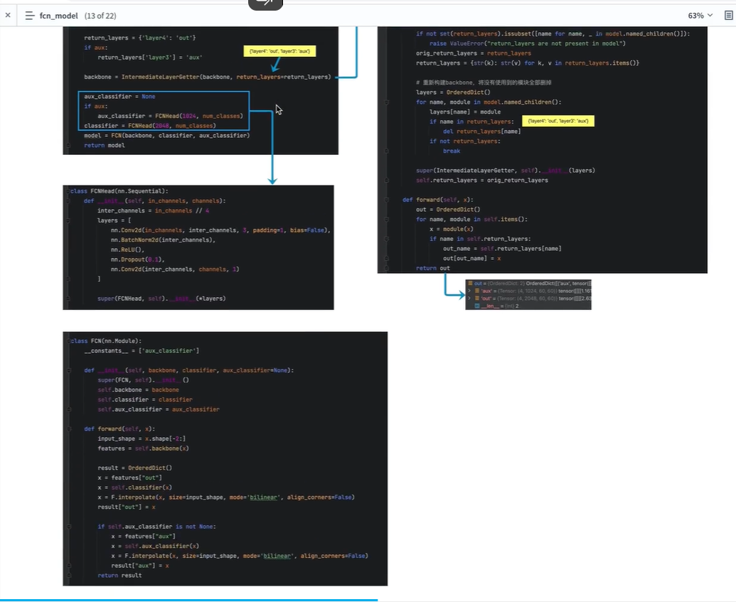Click the 'aux_classifier = None' code line
Viewport: 736px width, 602px height.
point(119,96)
